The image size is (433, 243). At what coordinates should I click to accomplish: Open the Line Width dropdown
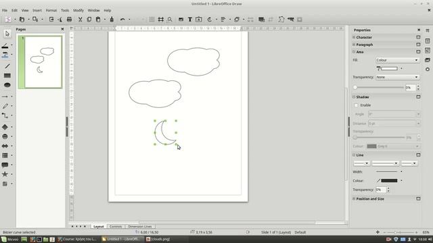pos(401,171)
